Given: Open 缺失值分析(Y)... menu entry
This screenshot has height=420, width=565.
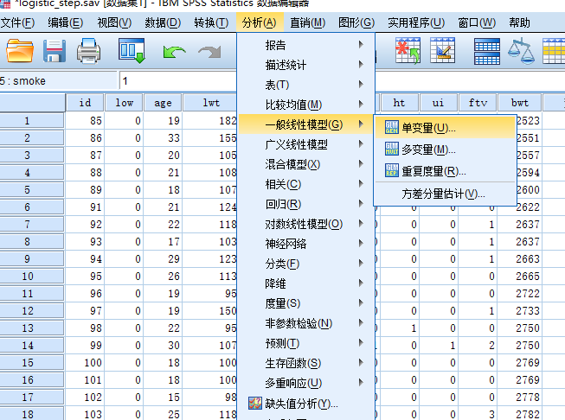Looking at the screenshot, I should pos(305,404).
